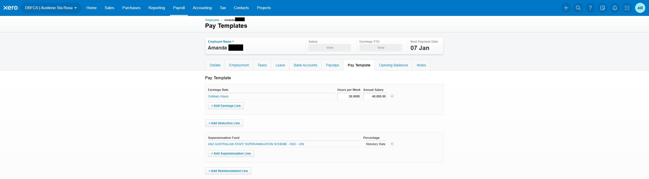Open the Purchases menu
Image resolution: width=649 pixels, height=179 pixels.
click(131, 8)
